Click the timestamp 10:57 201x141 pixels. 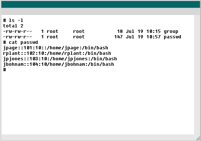[153, 37]
